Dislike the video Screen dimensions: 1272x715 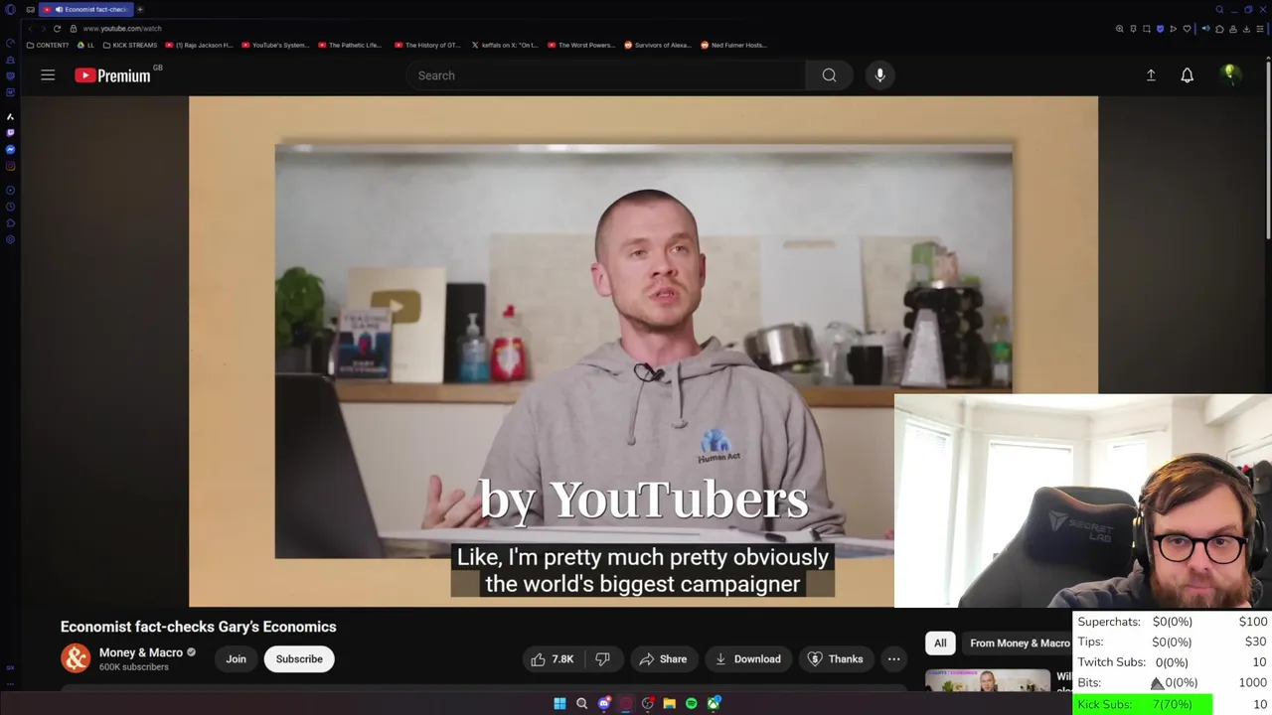click(602, 659)
